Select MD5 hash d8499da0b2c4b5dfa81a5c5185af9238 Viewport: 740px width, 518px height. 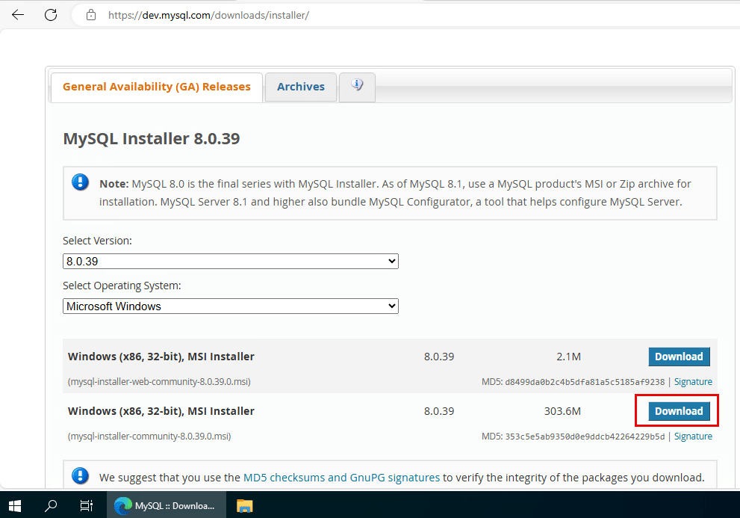click(x=585, y=382)
